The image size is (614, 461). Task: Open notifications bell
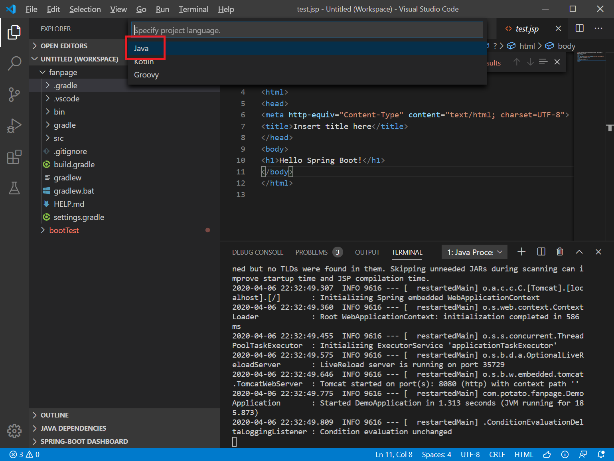601,455
